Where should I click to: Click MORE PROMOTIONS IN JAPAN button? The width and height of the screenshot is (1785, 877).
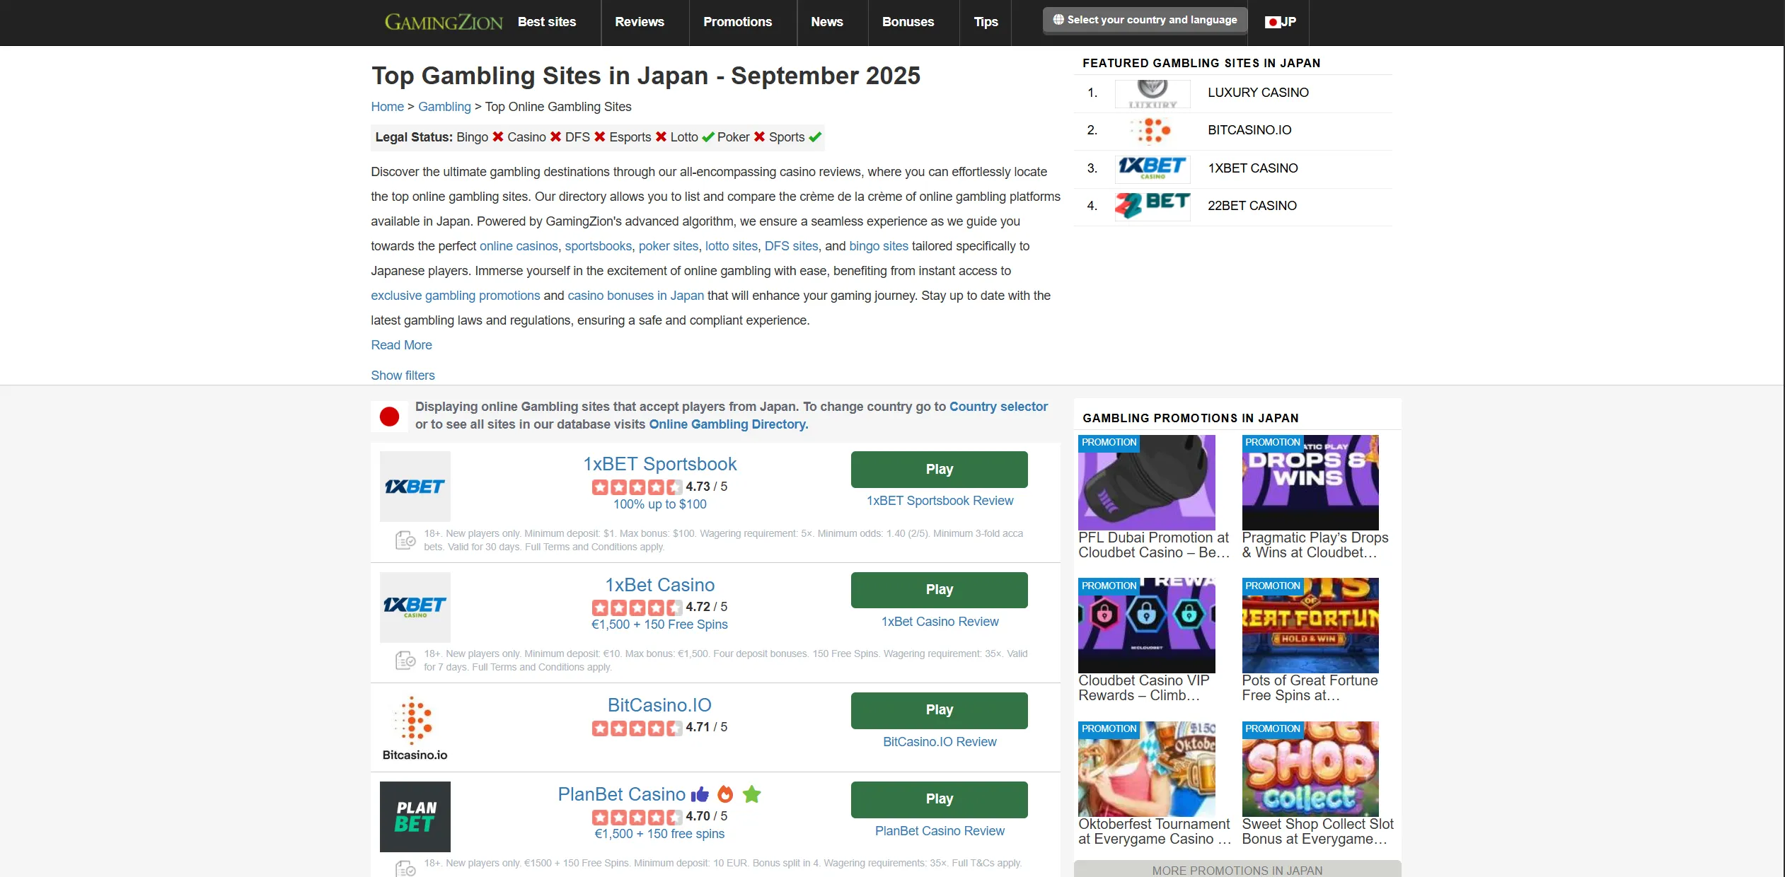(x=1237, y=870)
